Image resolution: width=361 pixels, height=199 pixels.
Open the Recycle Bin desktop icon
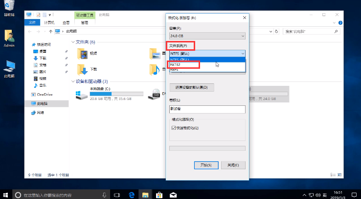(9, 7)
